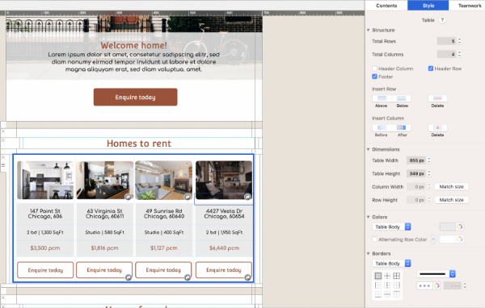
Task: Insert a row above
Action: point(382,98)
